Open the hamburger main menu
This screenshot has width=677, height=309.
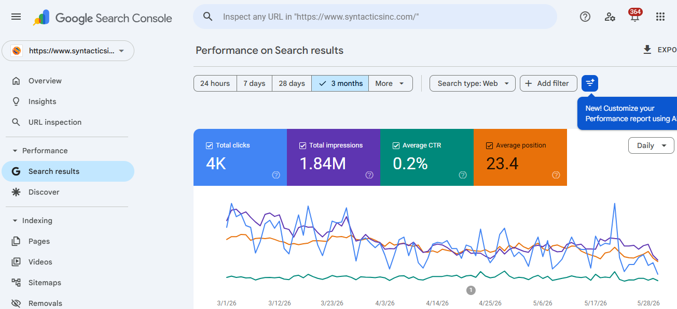[x=16, y=17]
